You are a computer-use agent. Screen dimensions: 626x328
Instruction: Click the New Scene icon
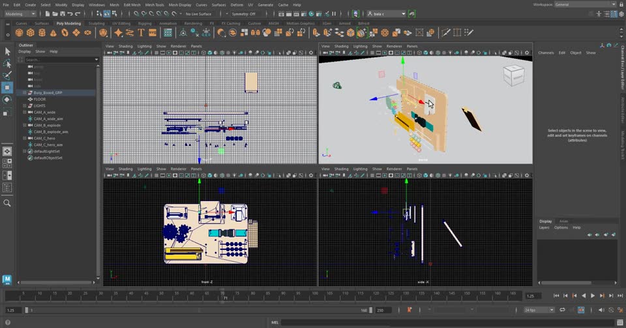(x=48, y=14)
